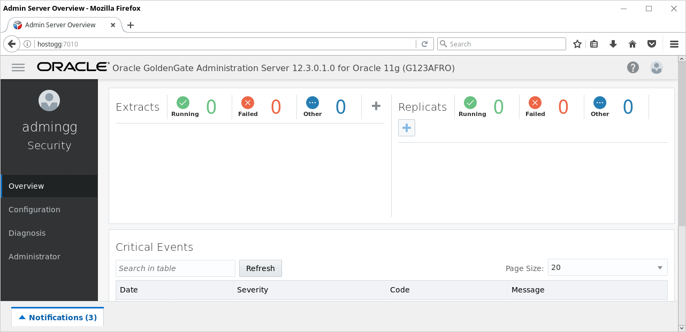
Task: Open the user account icon in header
Action: coord(657,67)
